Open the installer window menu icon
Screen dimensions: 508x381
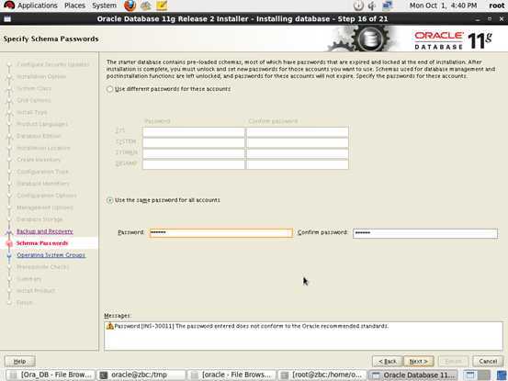coord(7,19)
